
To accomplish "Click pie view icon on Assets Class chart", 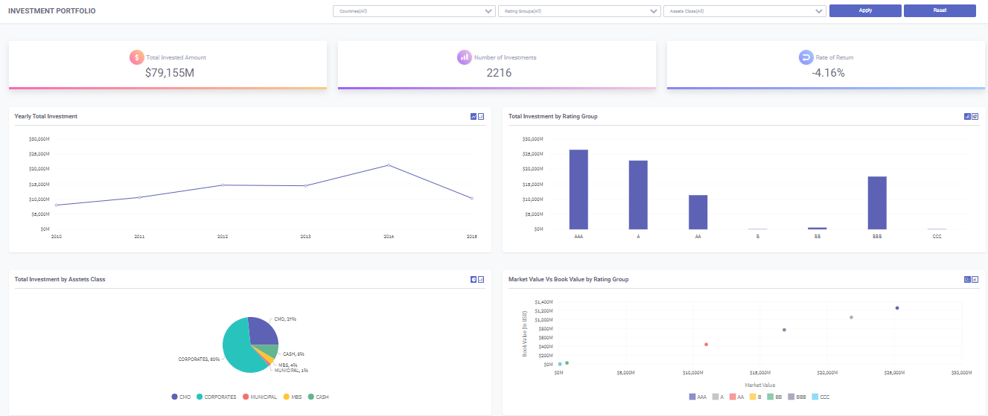I will [x=474, y=279].
